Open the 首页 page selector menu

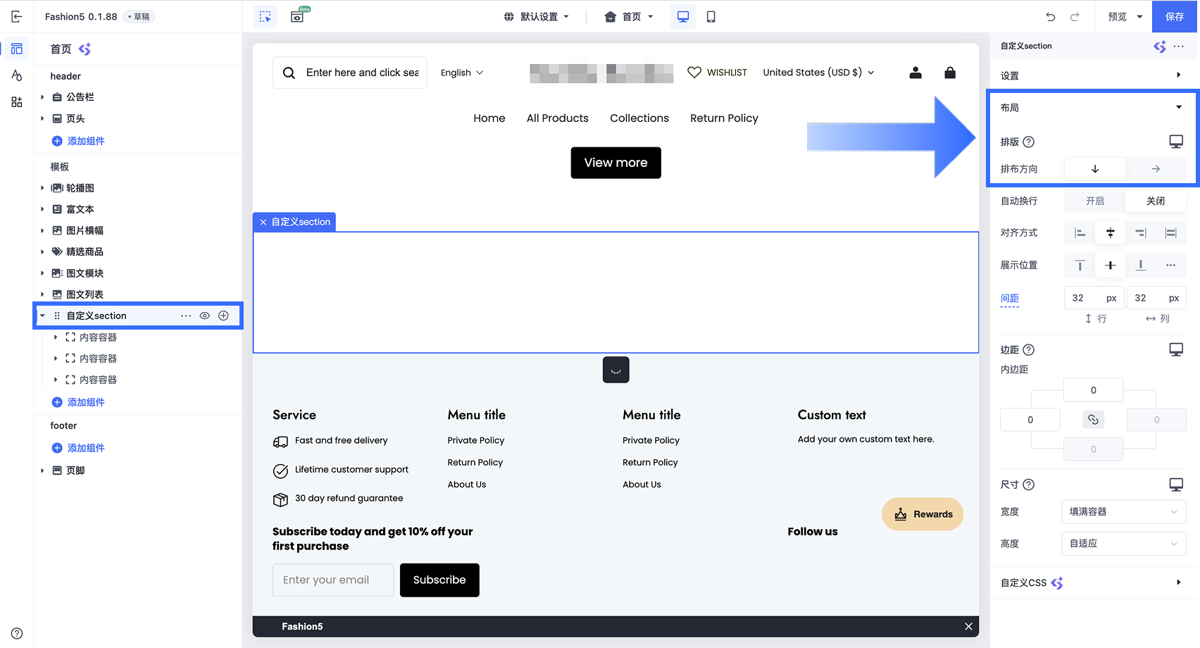point(629,17)
